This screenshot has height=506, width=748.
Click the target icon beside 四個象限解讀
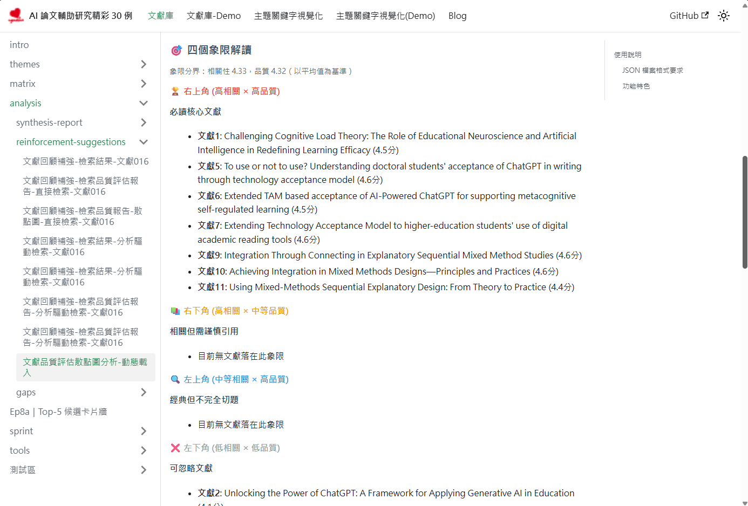pyautogui.click(x=176, y=50)
